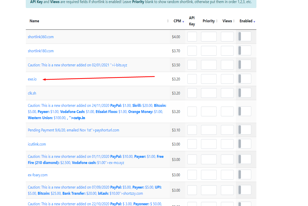
Task: Open the i-bits.xyz shortener link
Action: (x=78, y=65)
